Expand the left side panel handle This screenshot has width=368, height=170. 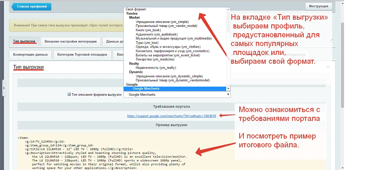tap(4, 88)
